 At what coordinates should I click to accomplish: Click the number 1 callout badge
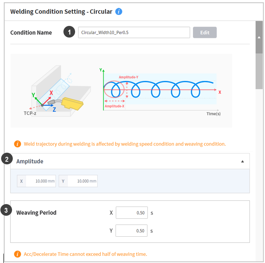pyautogui.click(x=69, y=32)
